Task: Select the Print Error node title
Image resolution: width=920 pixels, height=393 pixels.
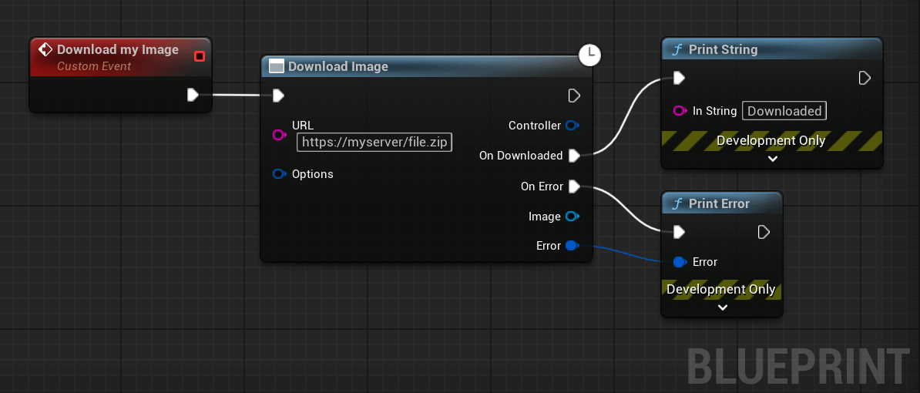Action: (x=719, y=203)
